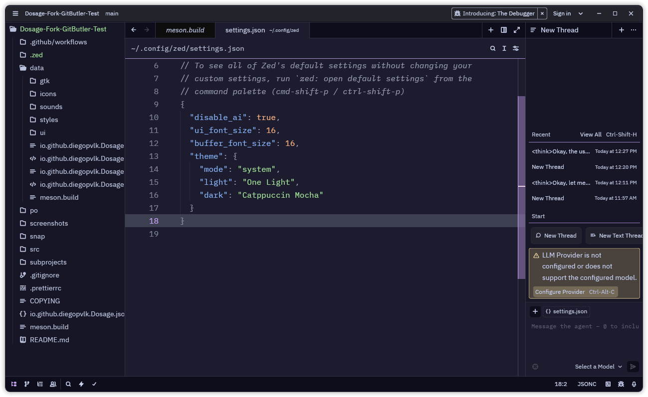Open the application hamburger menu
The width and height of the screenshot is (648, 397).
pos(15,13)
